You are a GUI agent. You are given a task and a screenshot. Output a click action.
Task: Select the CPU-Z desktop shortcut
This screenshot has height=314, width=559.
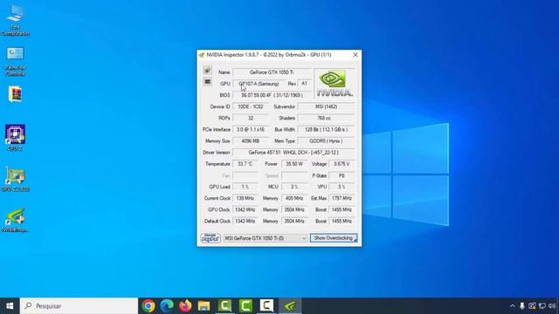(15, 138)
